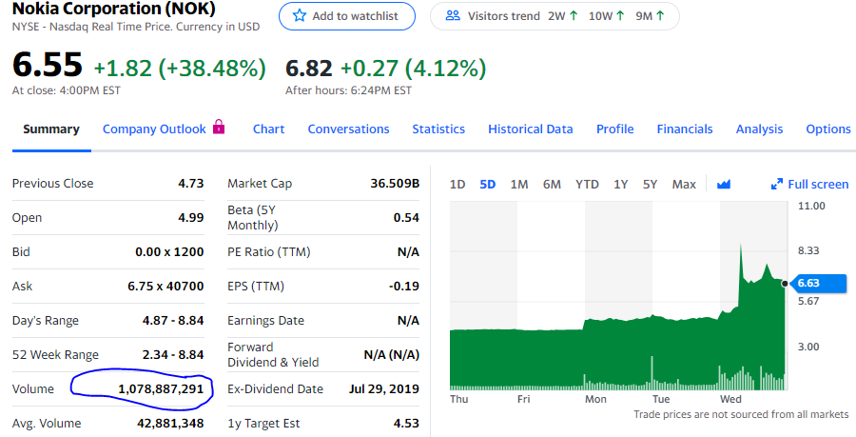Click the star icon in Add to watchlist
This screenshot has width=856, height=437.
[x=300, y=16]
